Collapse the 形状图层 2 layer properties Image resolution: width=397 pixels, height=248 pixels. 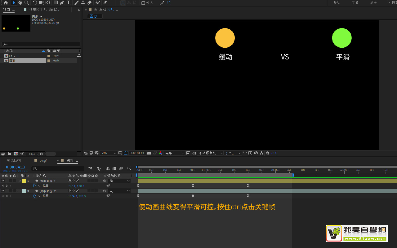20,191
